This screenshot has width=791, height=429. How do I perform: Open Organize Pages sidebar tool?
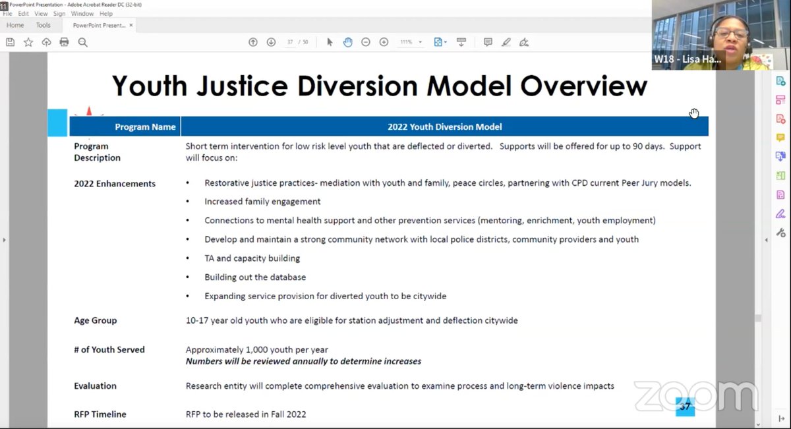pos(780,100)
